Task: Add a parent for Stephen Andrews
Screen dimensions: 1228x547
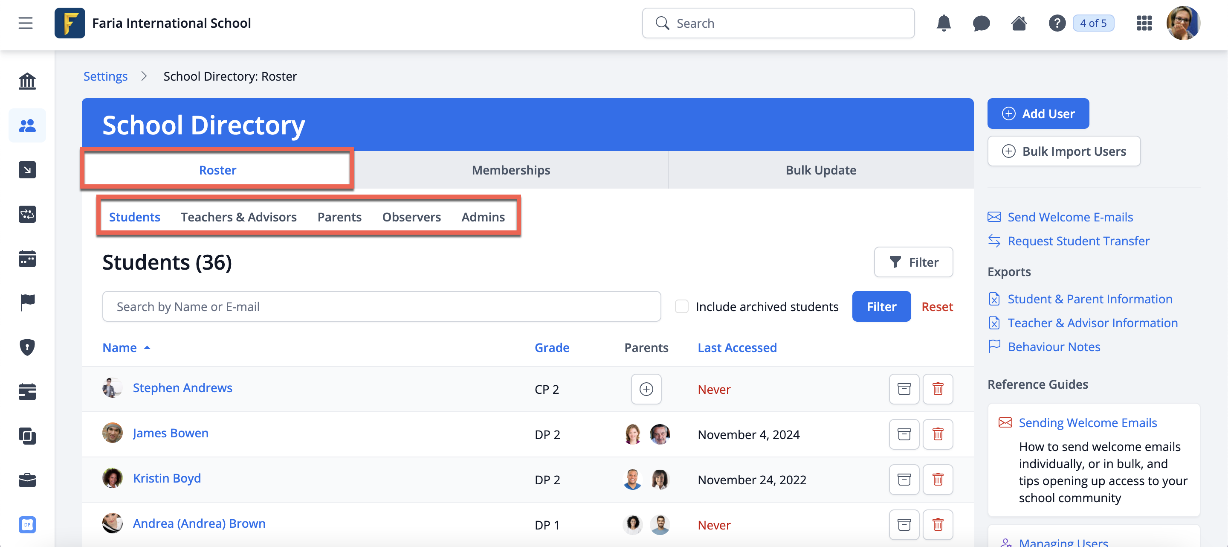Action: [646, 389]
